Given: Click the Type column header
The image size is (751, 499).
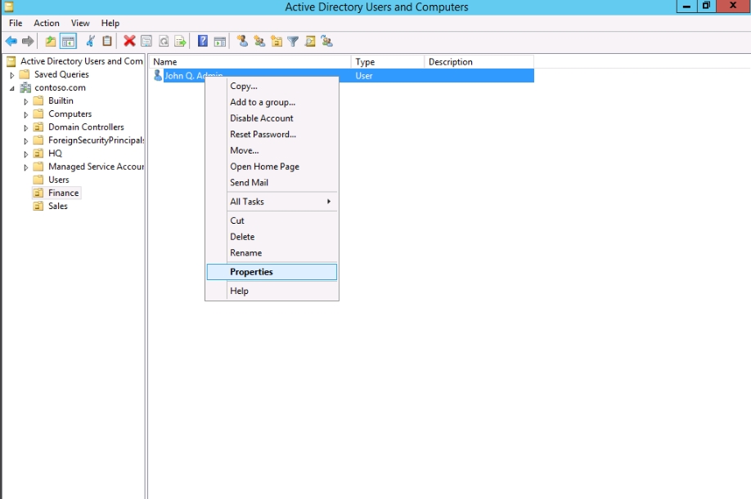Looking at the screenshot, I should pos(386,62).
